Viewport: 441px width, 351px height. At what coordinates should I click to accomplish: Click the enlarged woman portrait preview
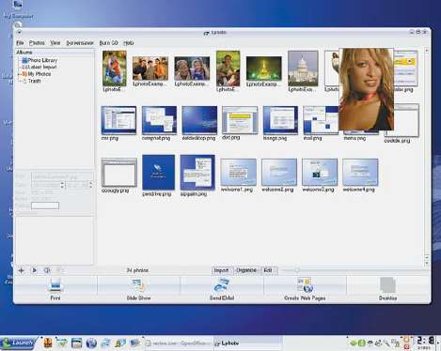point(366,89)
